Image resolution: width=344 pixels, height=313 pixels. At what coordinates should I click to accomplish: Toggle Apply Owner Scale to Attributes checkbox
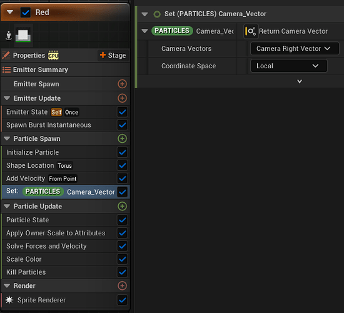(x=122, y=233)
